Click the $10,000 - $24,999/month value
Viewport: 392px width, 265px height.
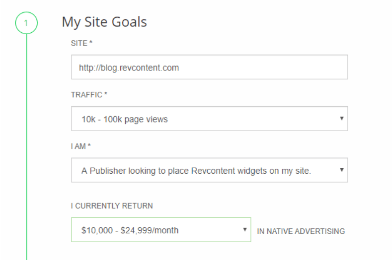coord(130,230)
